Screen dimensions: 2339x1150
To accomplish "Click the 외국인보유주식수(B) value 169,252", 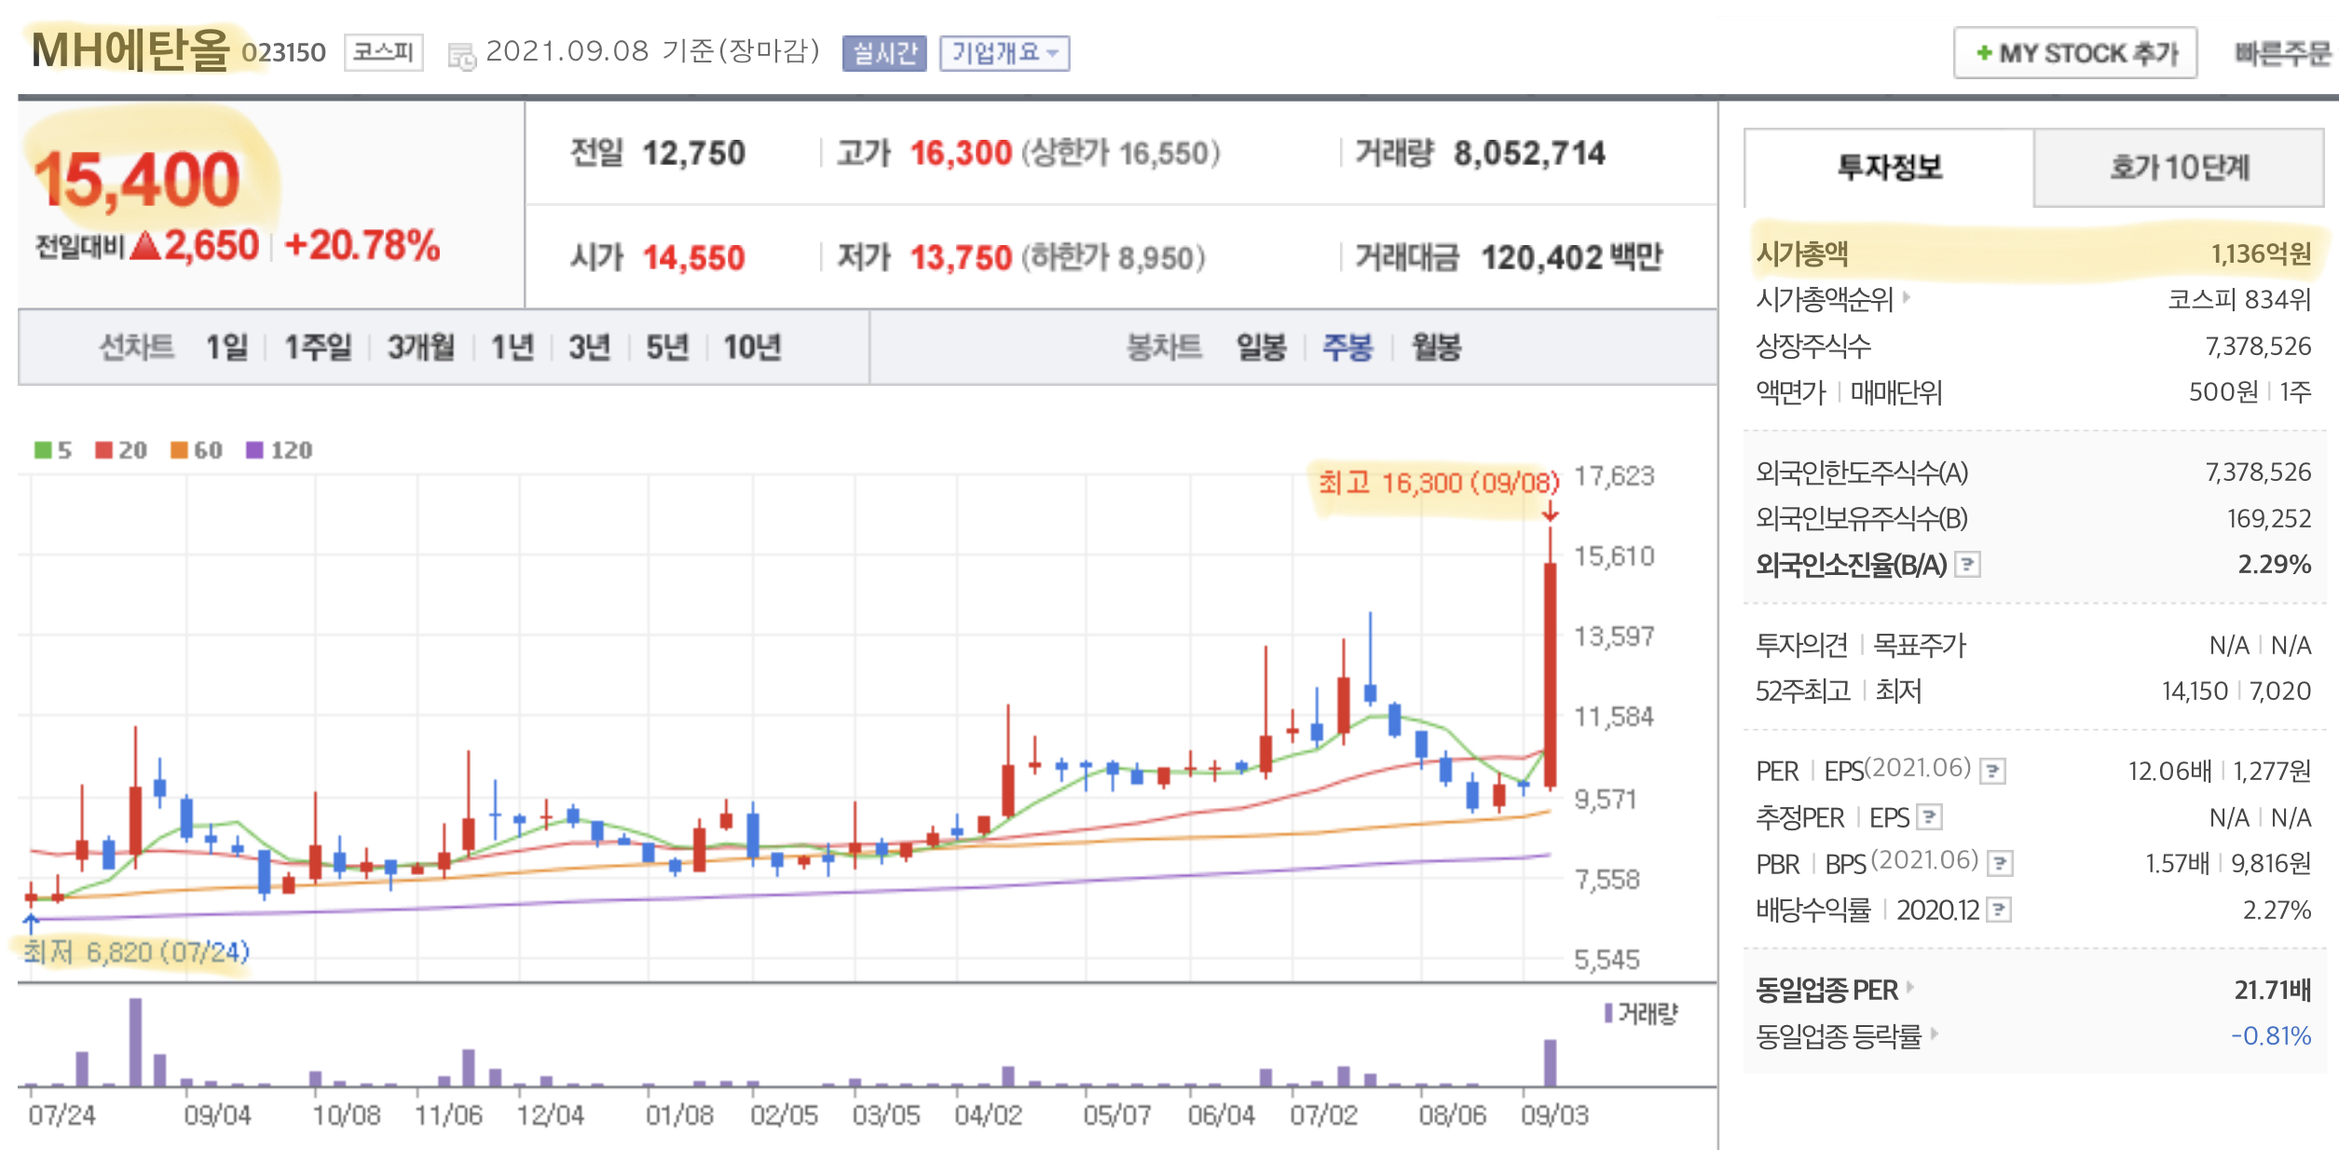I will (2269, 519).
